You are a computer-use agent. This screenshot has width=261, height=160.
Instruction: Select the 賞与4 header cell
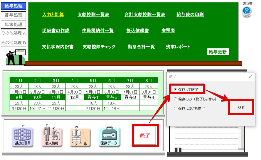click(148, 97)
